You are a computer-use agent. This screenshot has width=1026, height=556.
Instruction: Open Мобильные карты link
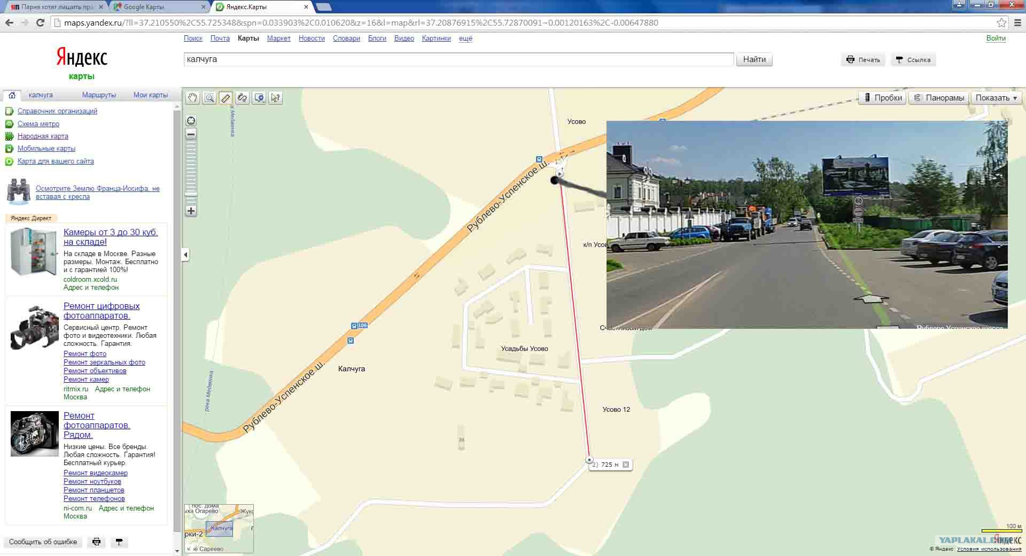[46, 149]
